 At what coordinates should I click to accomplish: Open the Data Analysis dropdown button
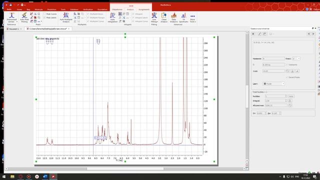click(174, 17)
